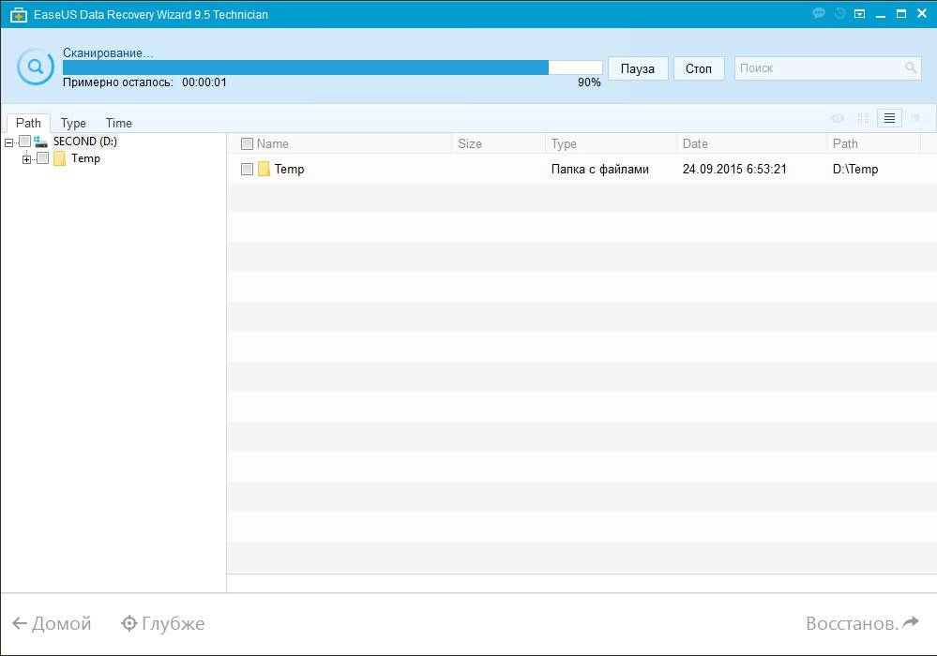Stop the scan with Стоп button
Image resolution: width=937 pixels, height=656 pixels.
click(x=699, y=68)
